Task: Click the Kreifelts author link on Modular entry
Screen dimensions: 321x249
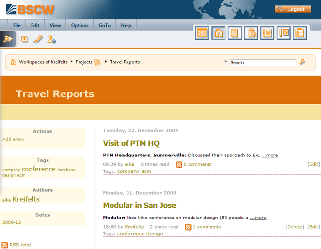Action: click(134, 227)
